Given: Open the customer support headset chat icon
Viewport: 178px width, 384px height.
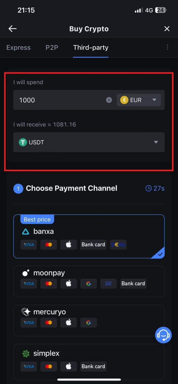Looking at the screenshot, I should [164, 335].
